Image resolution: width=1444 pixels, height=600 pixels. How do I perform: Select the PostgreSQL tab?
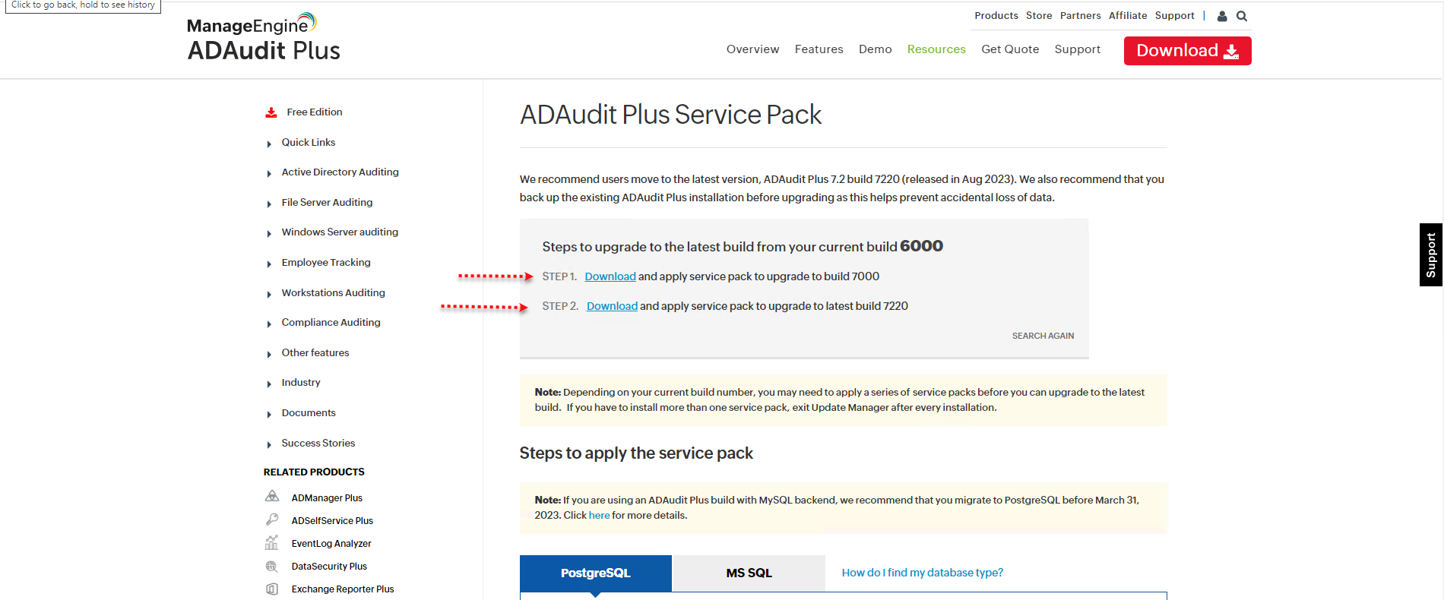tap(595, 573)
